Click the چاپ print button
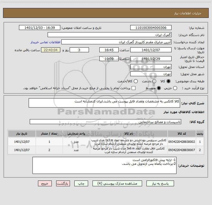 click(81, 184)
